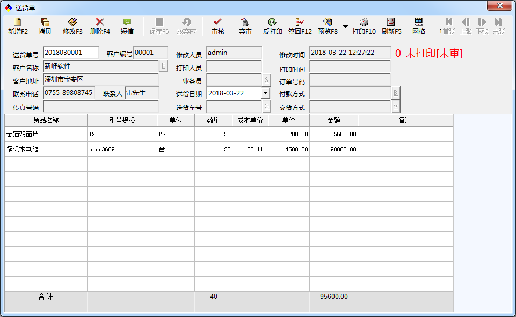Click the 备注 column header
This screenshot has height=317, width=516.
point(405,120)
